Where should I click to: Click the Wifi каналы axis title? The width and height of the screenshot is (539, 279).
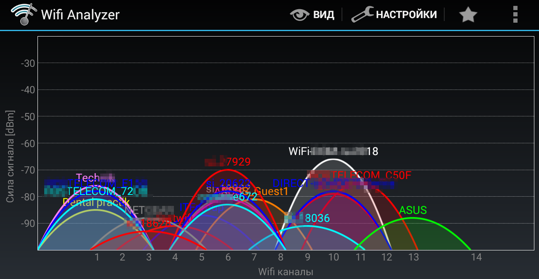(286, 272)
